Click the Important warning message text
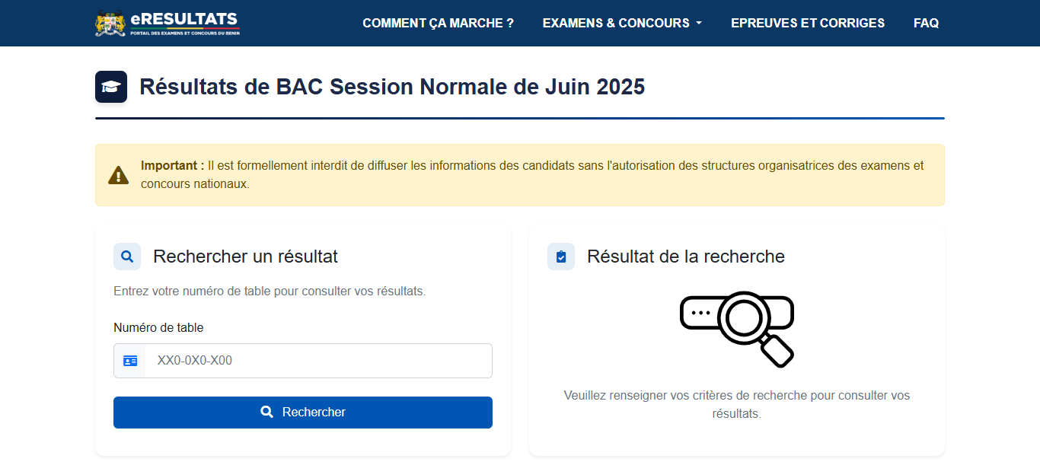The image size is (1040, 462). [532, 175]
